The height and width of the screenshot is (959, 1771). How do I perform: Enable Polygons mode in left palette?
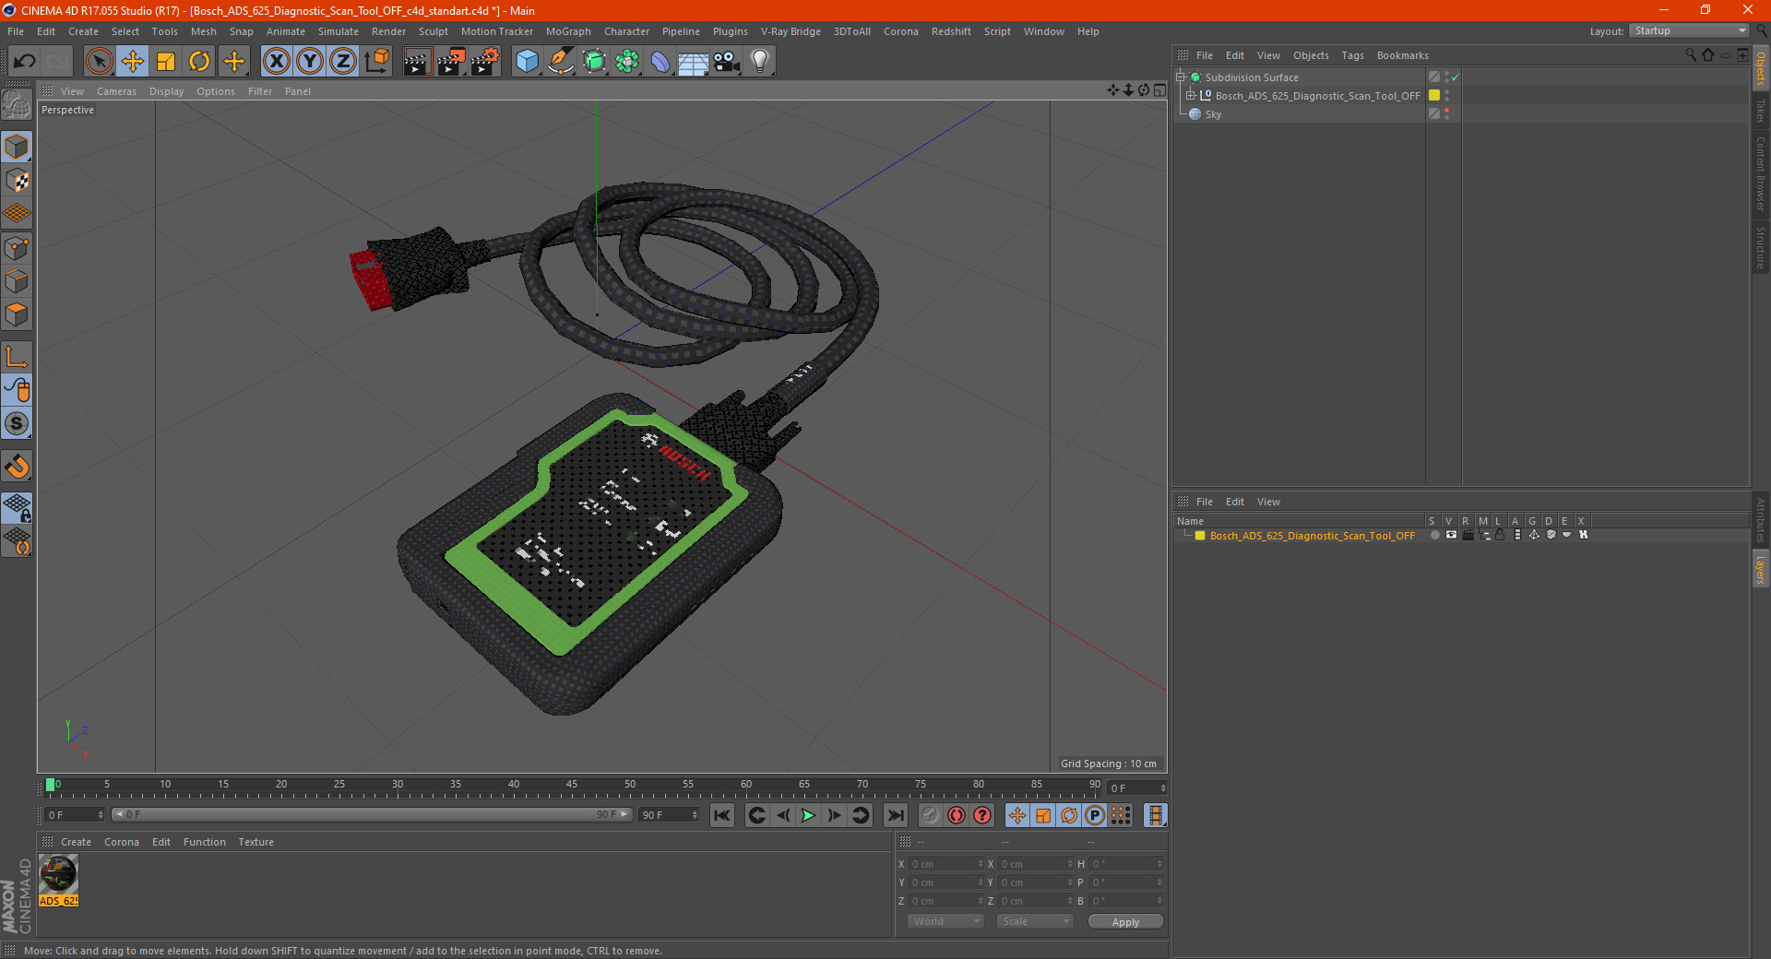17,314
